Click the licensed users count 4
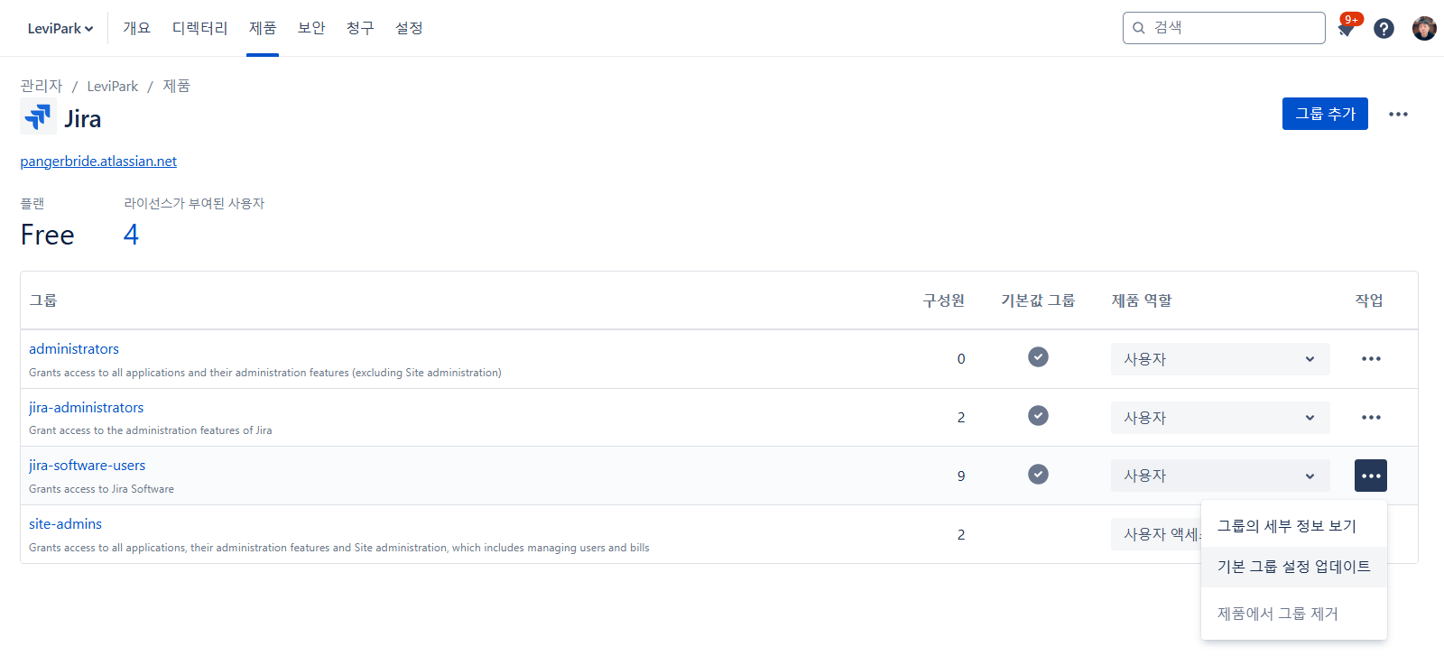1444x656 pixels. (131, 235)
